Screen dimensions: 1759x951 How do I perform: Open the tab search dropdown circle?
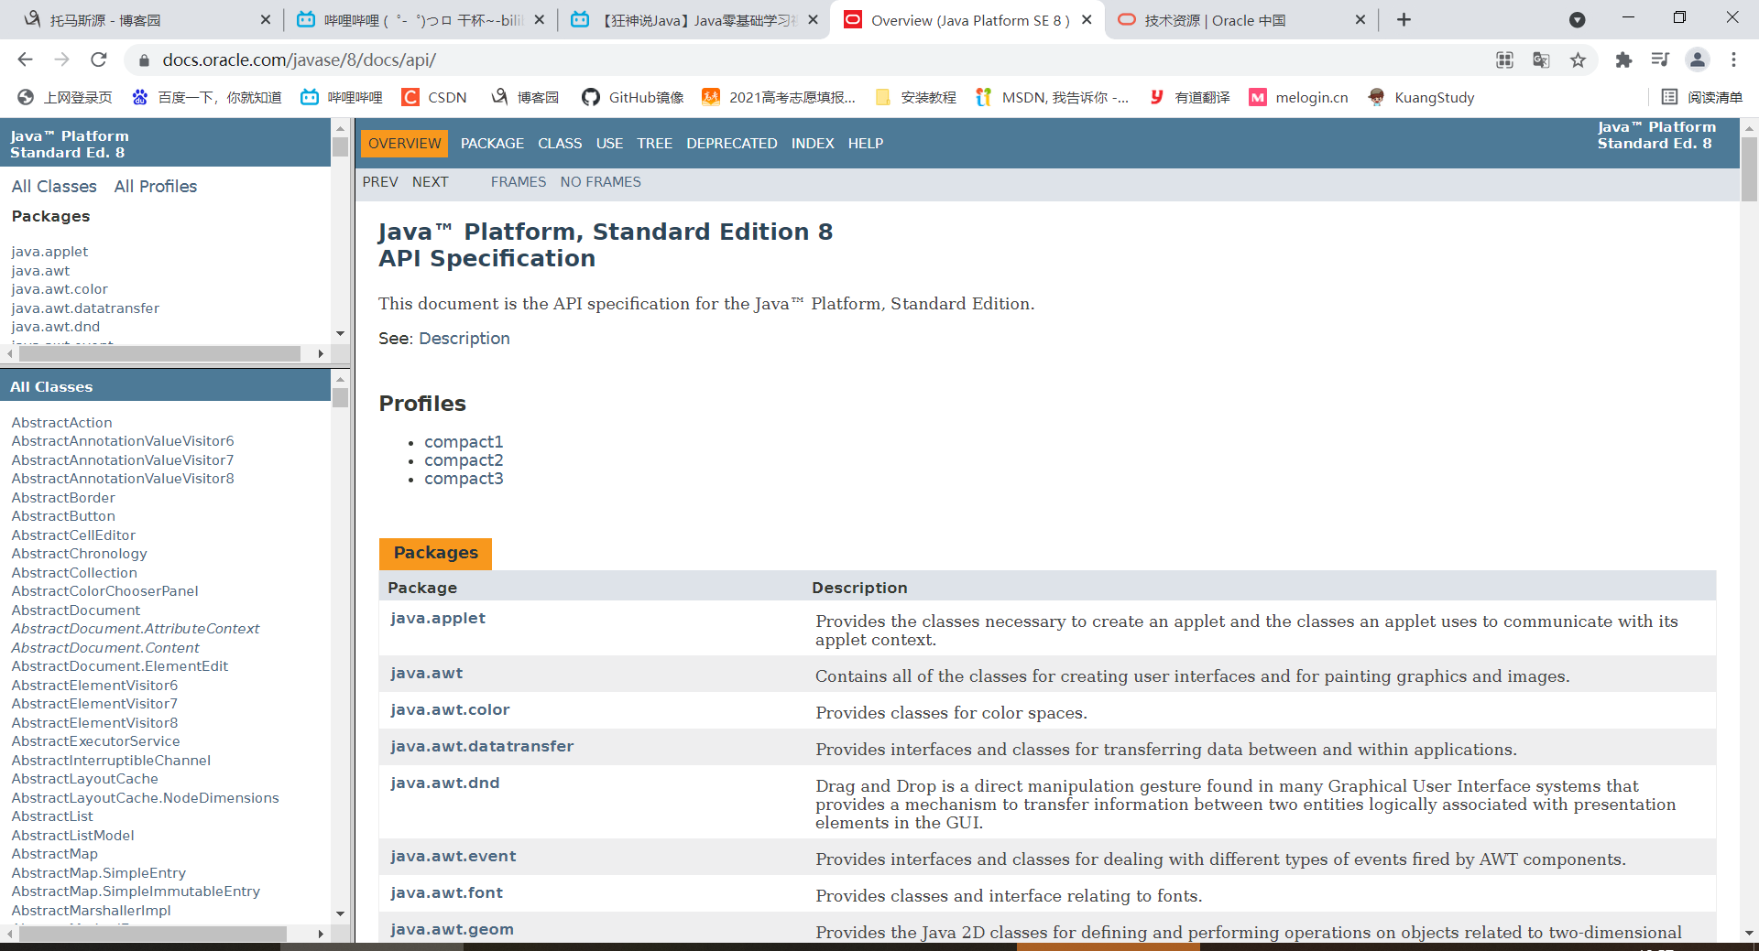[1577, 19]
